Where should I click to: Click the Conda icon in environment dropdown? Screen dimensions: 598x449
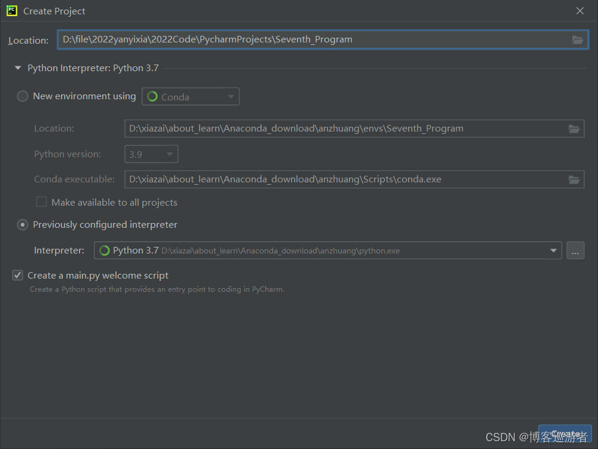point(152,97)
